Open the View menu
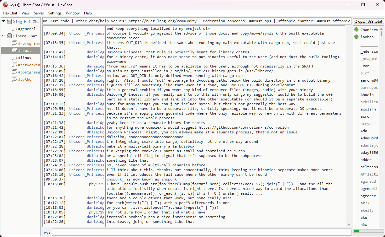Screen dimensions: 385x237 [x=25, y=13]
